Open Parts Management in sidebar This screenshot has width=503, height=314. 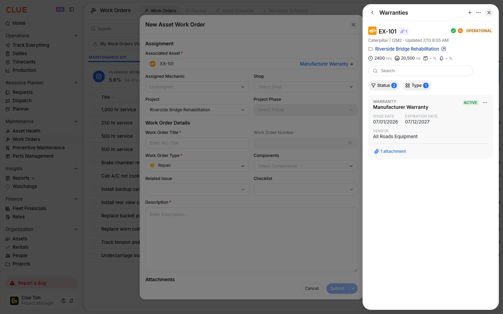point(33,156)
